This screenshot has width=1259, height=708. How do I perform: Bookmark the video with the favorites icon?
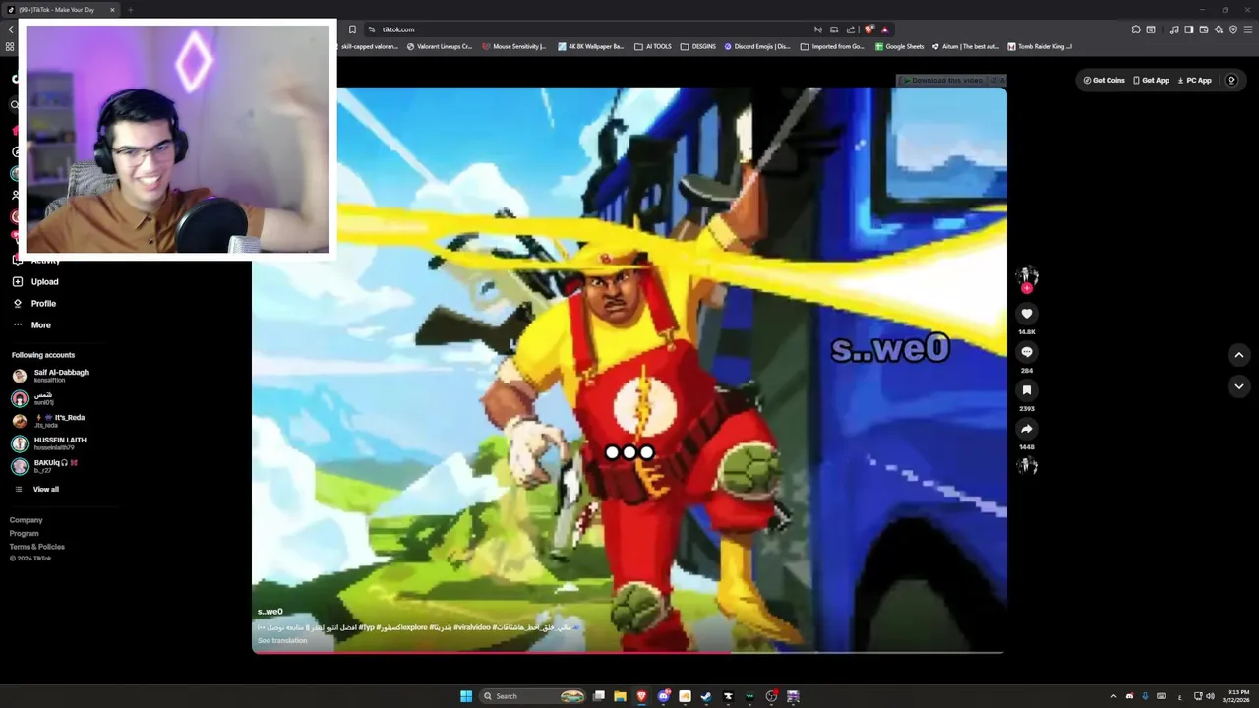click(1026, 390)
